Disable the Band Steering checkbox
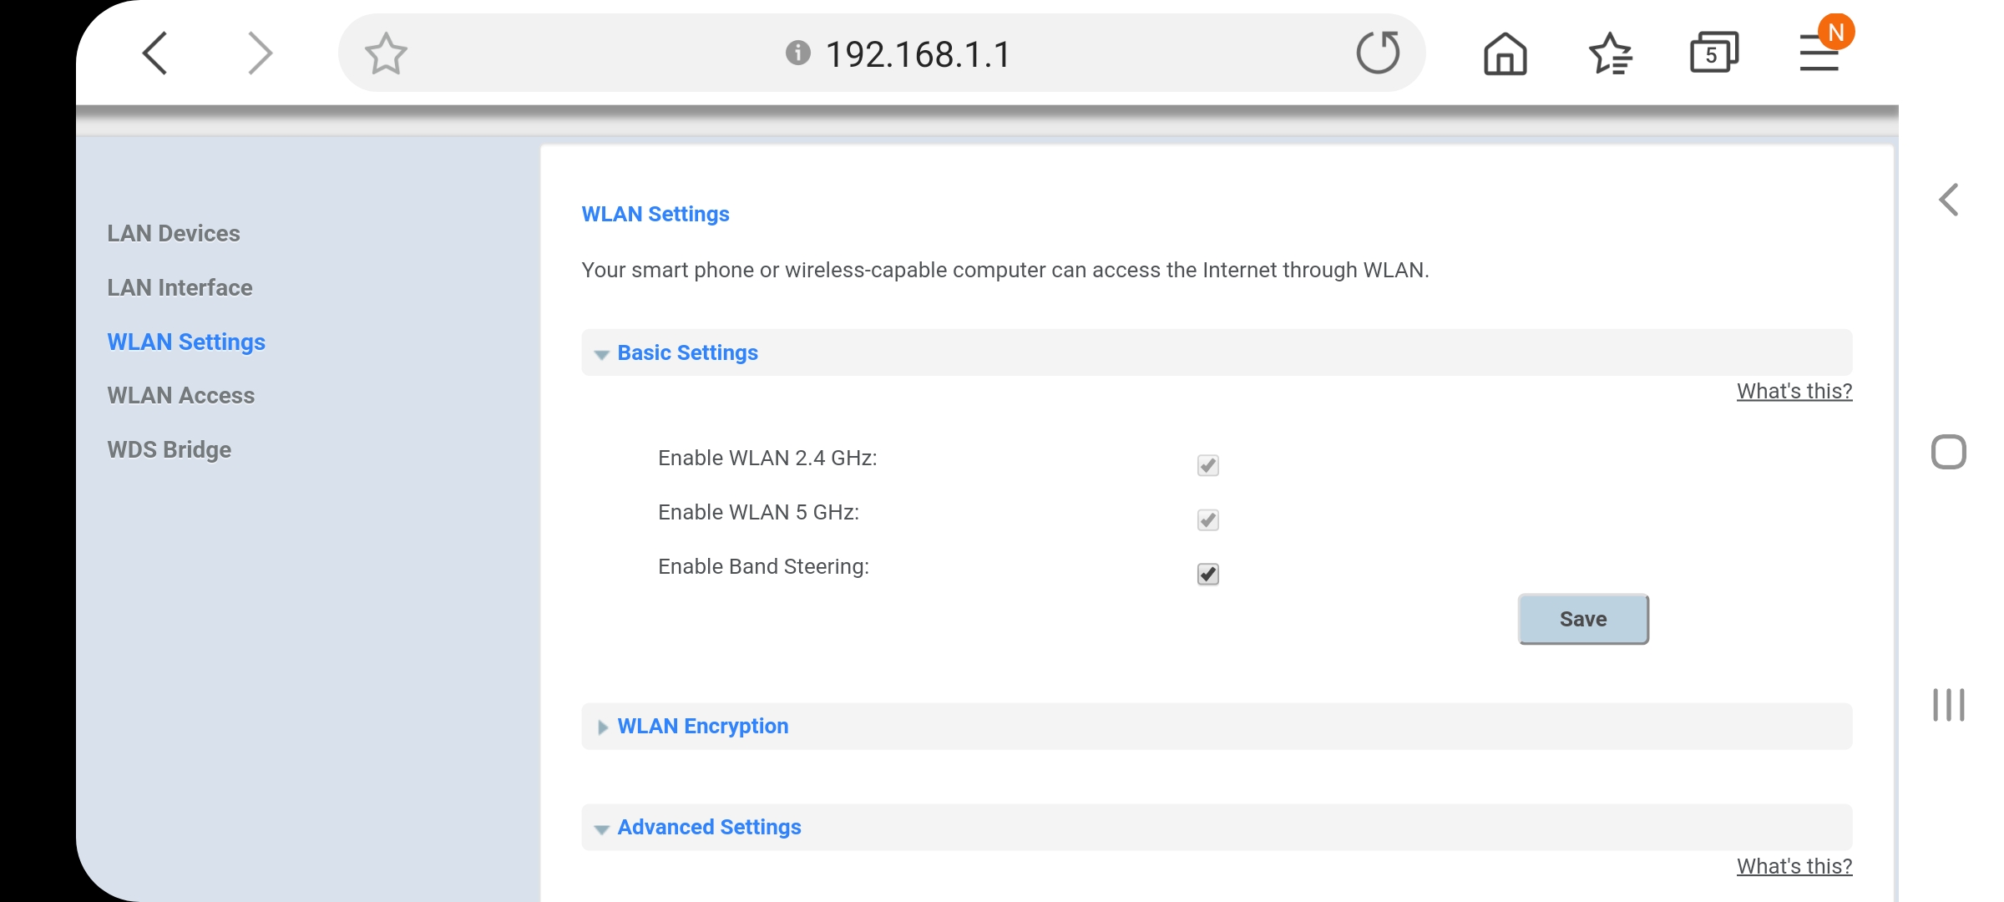 pos(1207,574)
